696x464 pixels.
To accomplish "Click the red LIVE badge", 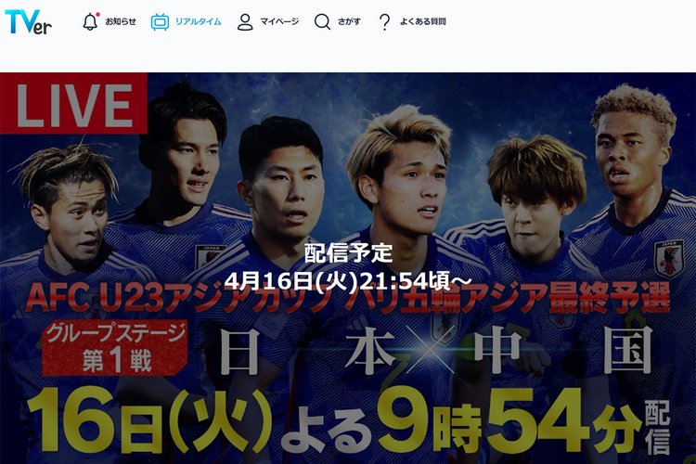I will tap(73, 103).
